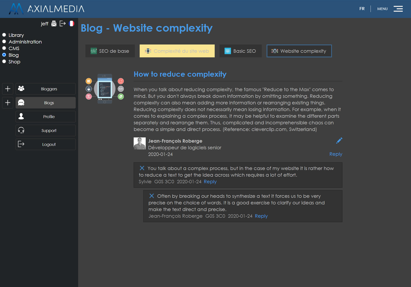Delete Sylvie's comment with the X icon
The height and width of the screenshot is (287, 411).
coord(142,168)
